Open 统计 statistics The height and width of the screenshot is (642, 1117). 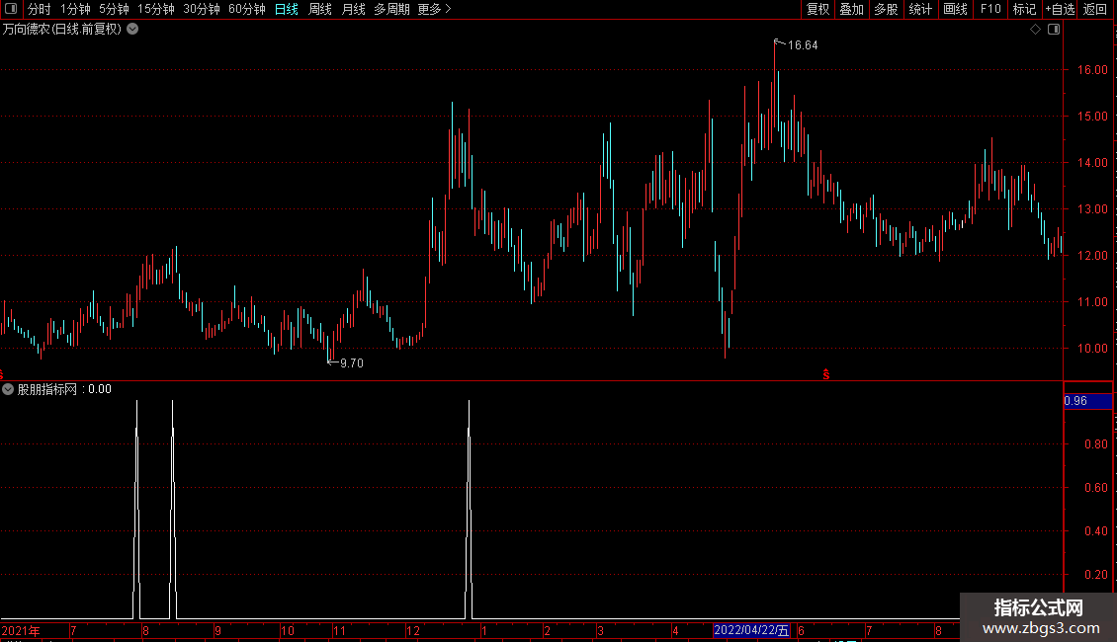(x=920, y=9)
